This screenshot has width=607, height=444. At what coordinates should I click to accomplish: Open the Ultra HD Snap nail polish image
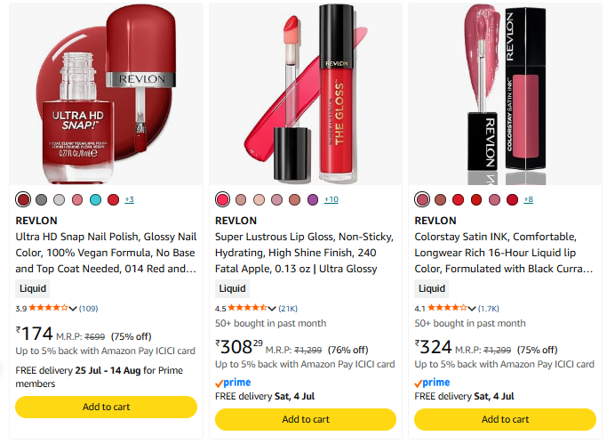106,94
